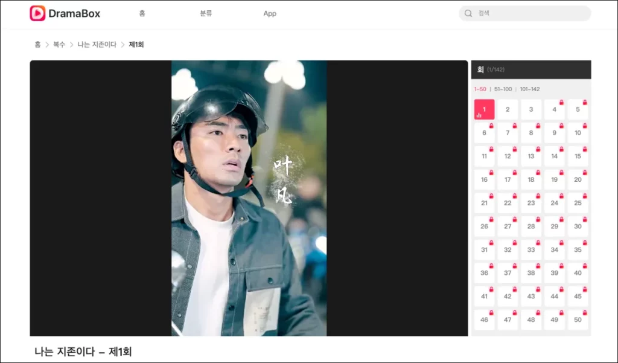Image resolution: width=618 pixels, height=363 pixels.
Task: Open locked episode 50
Action: [x=578, y=320]
